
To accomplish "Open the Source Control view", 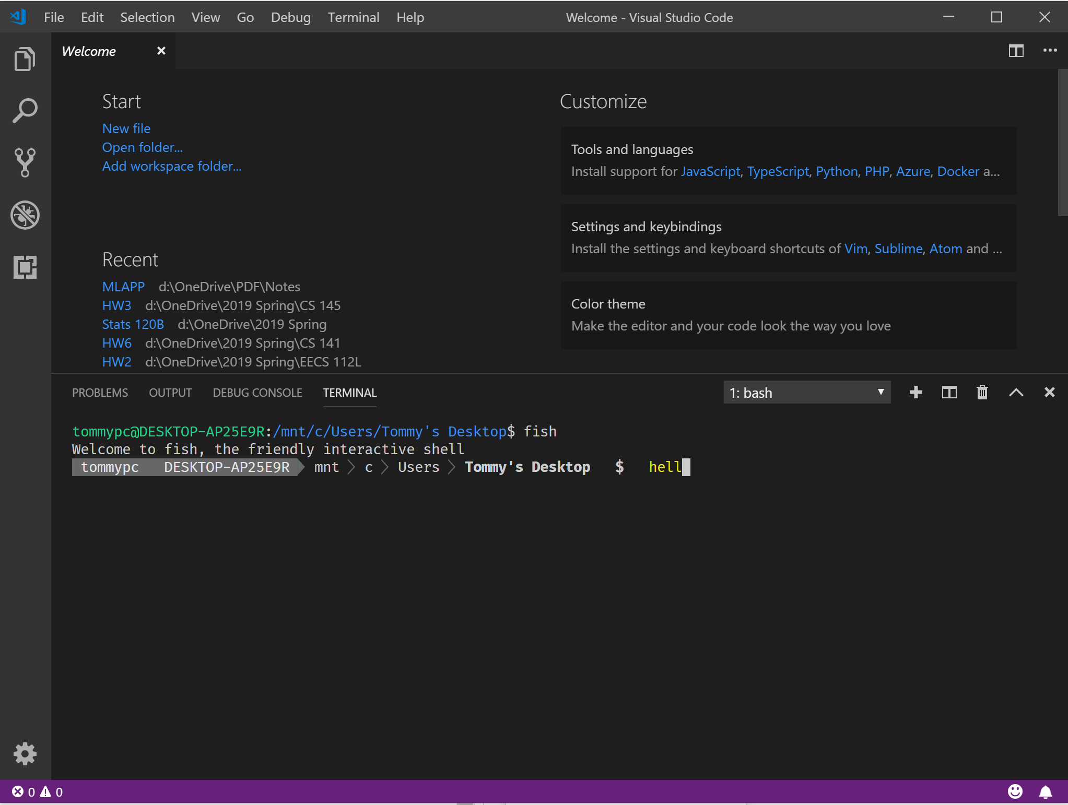I will tap(24, 162).
